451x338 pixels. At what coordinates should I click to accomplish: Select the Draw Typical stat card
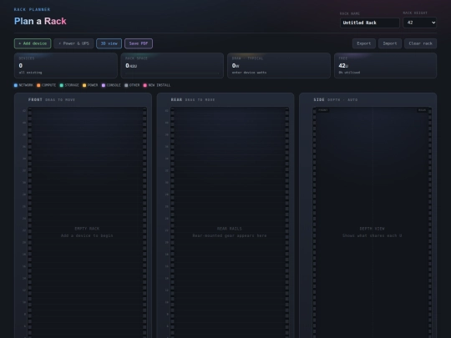pyautogui.click(x=279, y=66)
